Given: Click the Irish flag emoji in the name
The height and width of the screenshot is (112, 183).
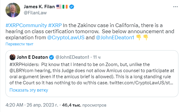Looking at the screenshot, I should point(65,7).
